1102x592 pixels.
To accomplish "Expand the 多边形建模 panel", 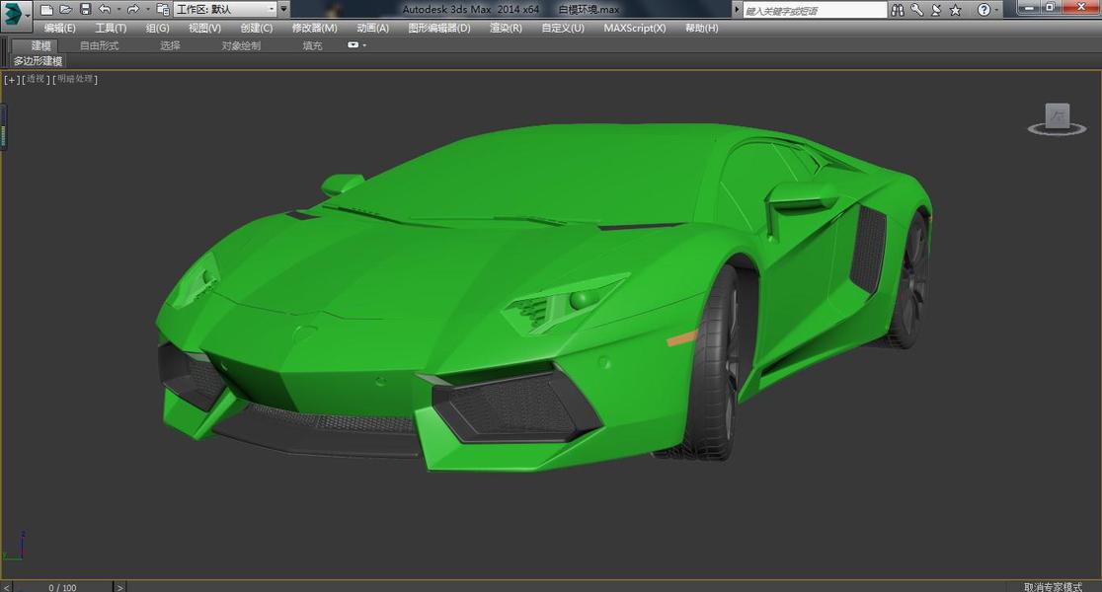I will click(38, 61).
